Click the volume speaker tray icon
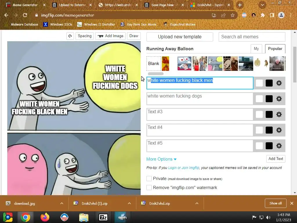The height and width of the screenshot is (223, 297). coord(268,217)
